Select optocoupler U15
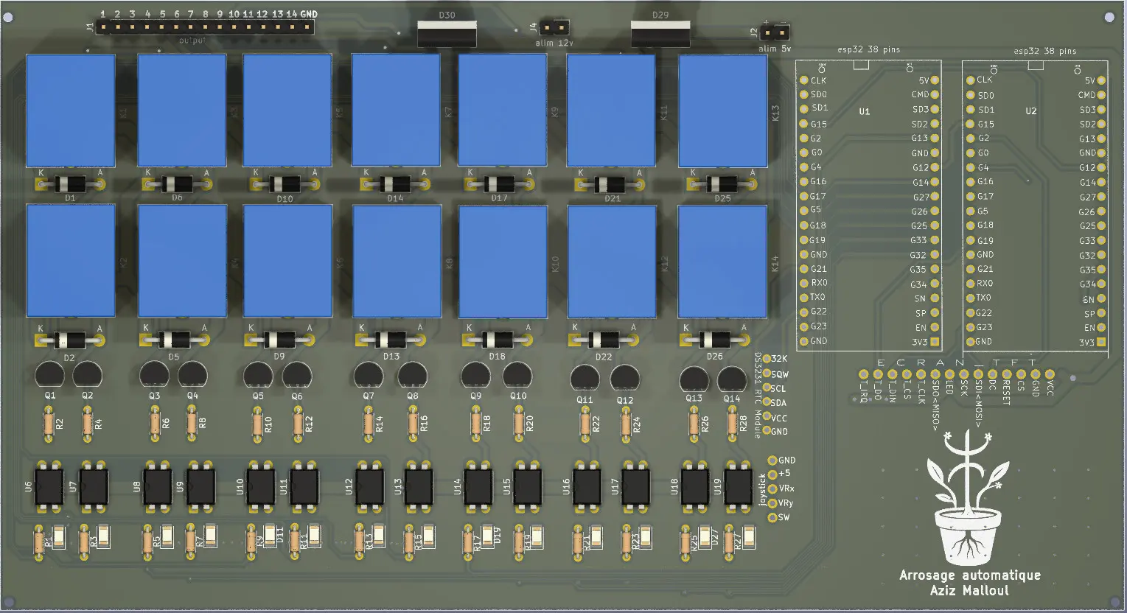 pyautogui.click(x=527, y=486)
